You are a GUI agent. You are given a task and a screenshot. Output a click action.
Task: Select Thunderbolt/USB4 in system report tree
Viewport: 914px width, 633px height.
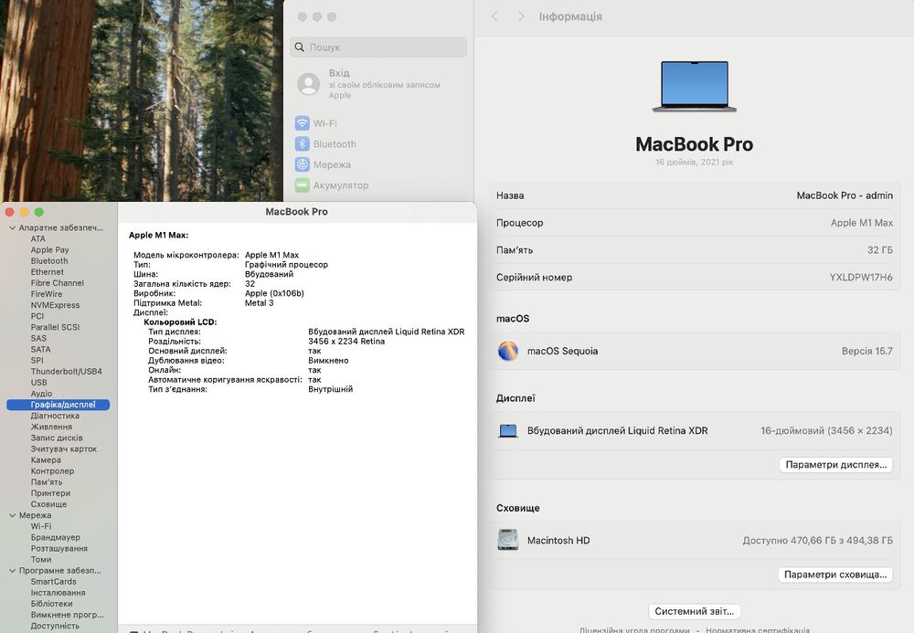pos(66,372)
